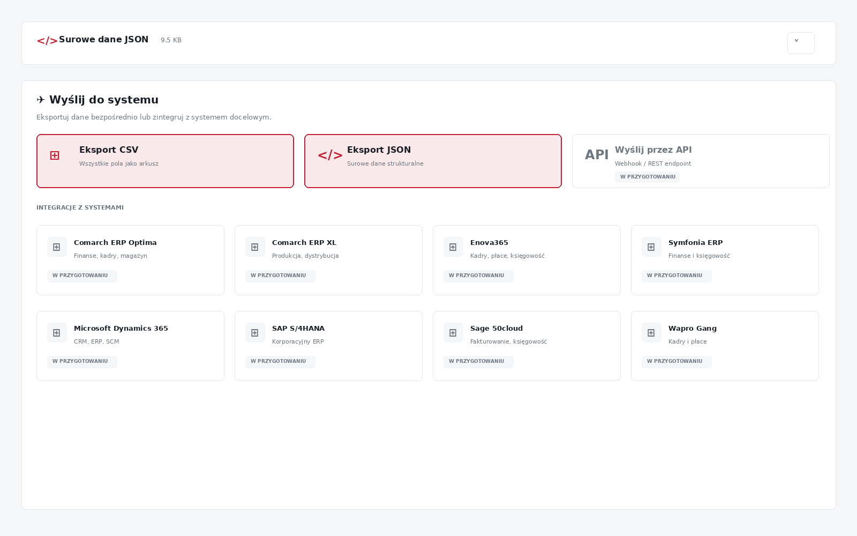The image size is (857, 536).
Task: Click the Wyślij do systemu heading
Action: pos(104,100)
